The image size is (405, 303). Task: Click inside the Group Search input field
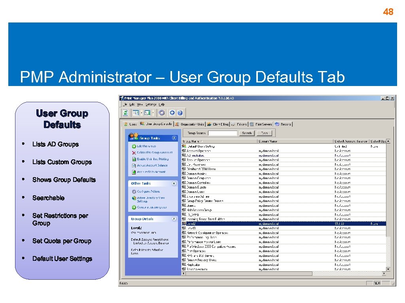(x=223, y=133)
